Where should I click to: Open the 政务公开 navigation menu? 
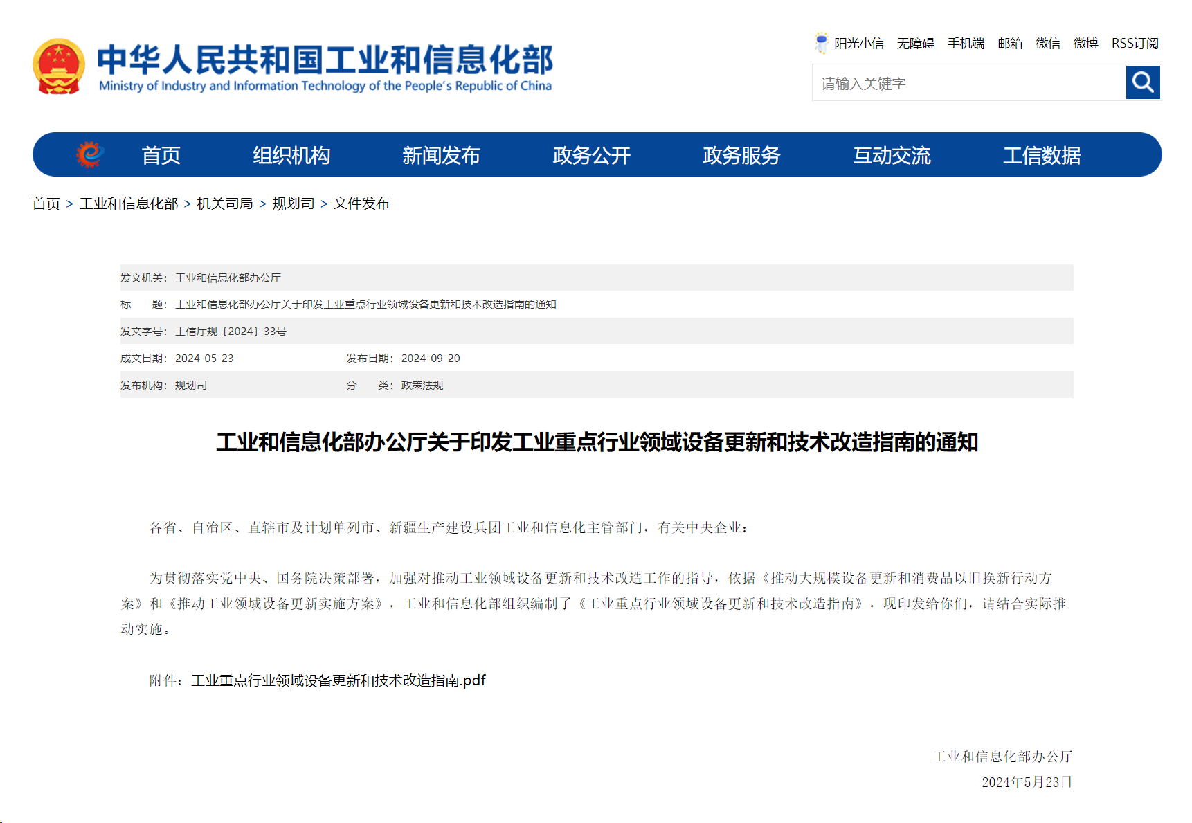click(x=592, y=155)
